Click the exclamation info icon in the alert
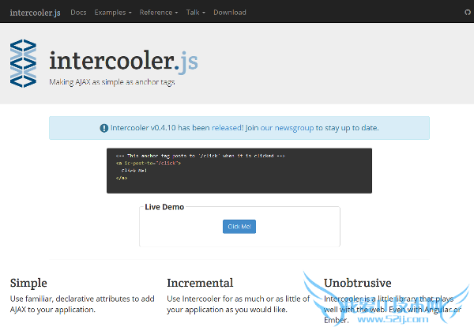The width and height of the screenshot is (474, 331). [x=103, y=128]
